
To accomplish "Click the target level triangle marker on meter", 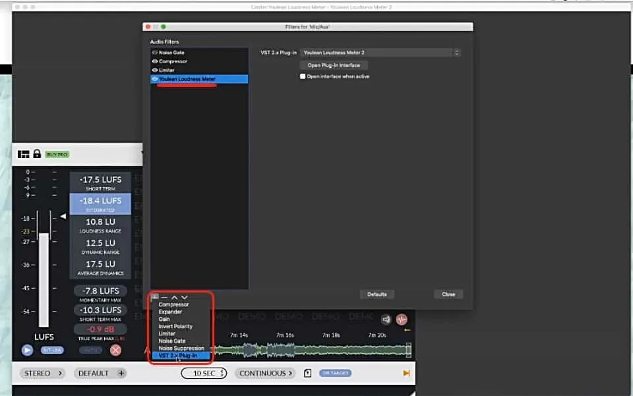I will [63, 217].
